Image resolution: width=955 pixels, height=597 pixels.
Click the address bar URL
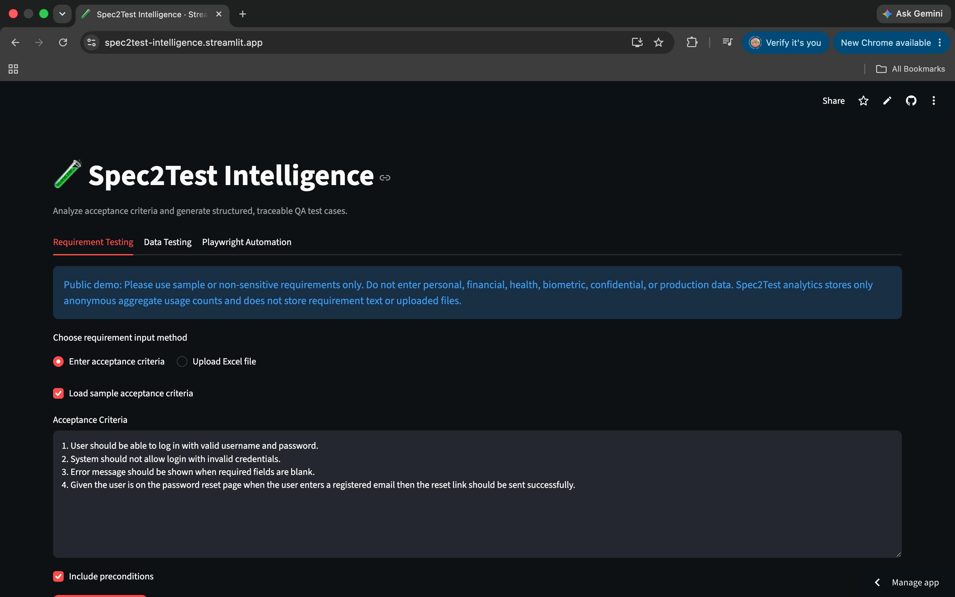pyautogui.click(x=183, y=43)
